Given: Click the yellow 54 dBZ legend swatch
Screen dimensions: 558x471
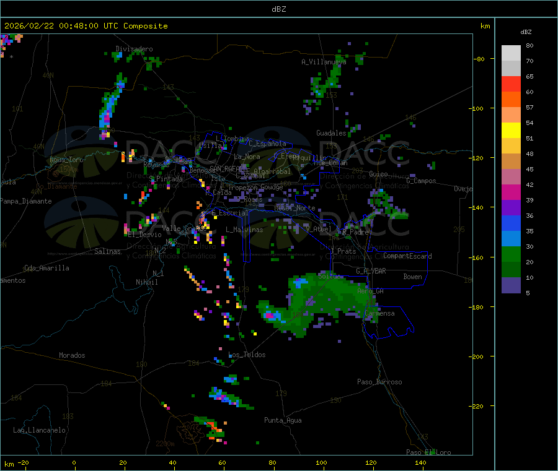Looking at the screenshot, I should [511, 131].
